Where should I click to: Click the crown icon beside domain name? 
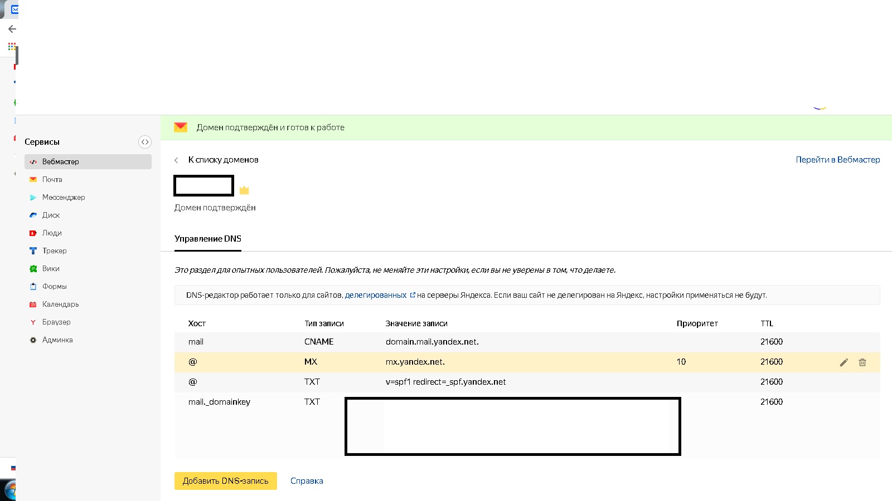pyautogui.click(x=244, y=190)
